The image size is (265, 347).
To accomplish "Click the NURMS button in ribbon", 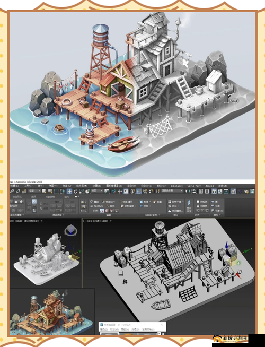I will (x=96, y=206).
